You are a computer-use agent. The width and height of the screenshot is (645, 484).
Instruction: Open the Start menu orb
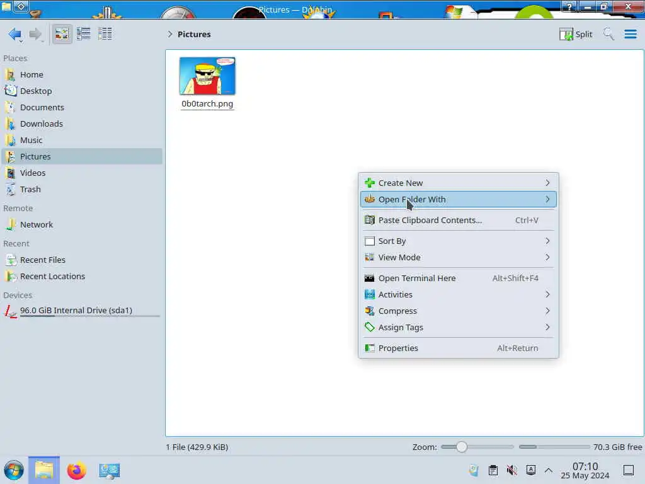14,470
